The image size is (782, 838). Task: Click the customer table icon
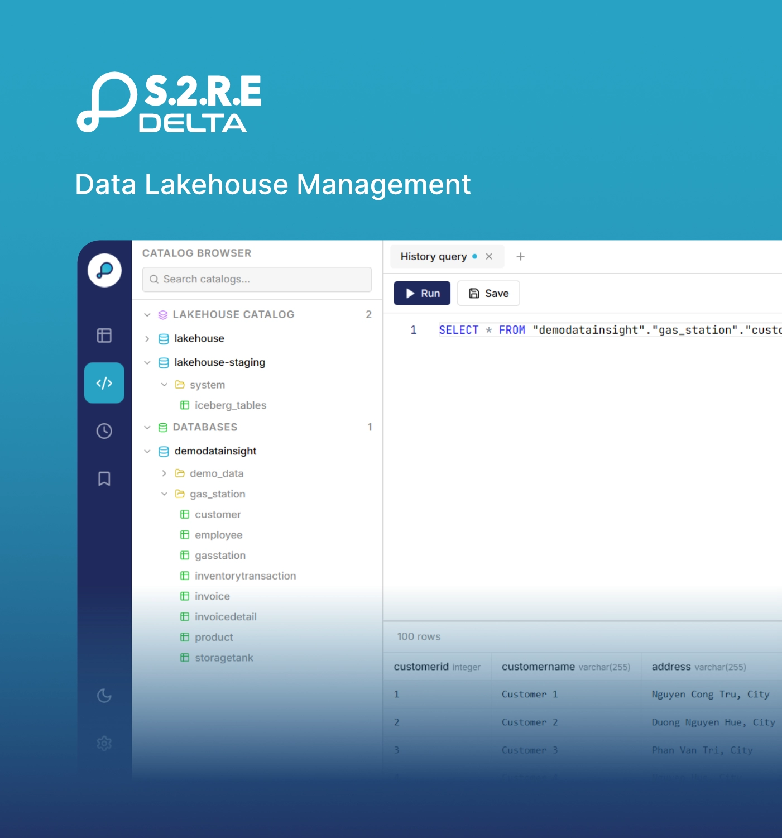(x=185, y=515)
